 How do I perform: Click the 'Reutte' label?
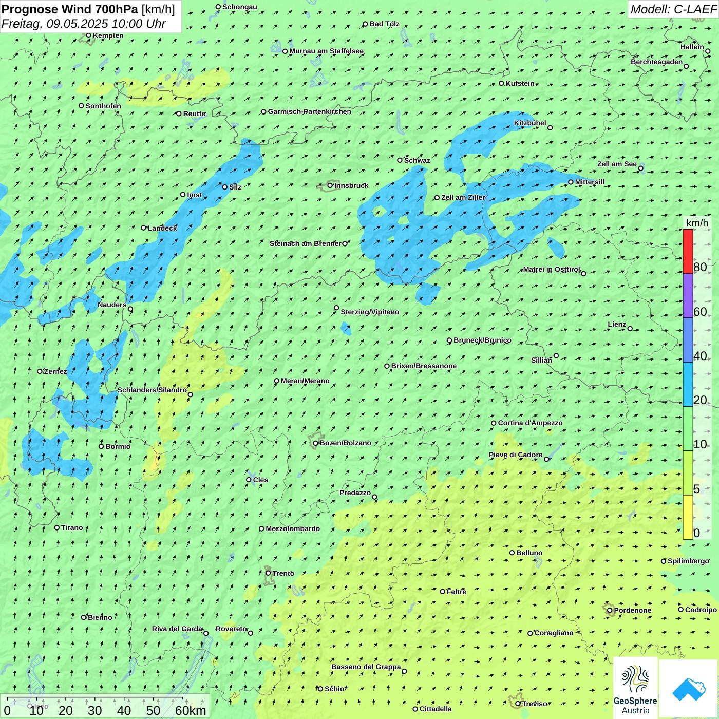click(194, 113)
